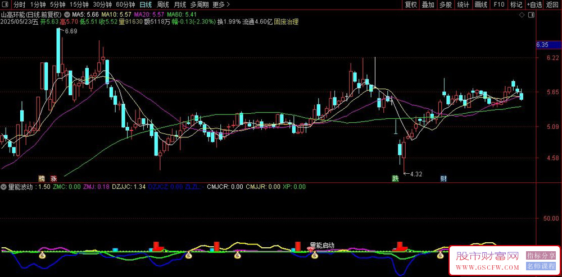Click the 量能启动 signal label
Viewport: 562px width, 277px height.
[322, 246]
